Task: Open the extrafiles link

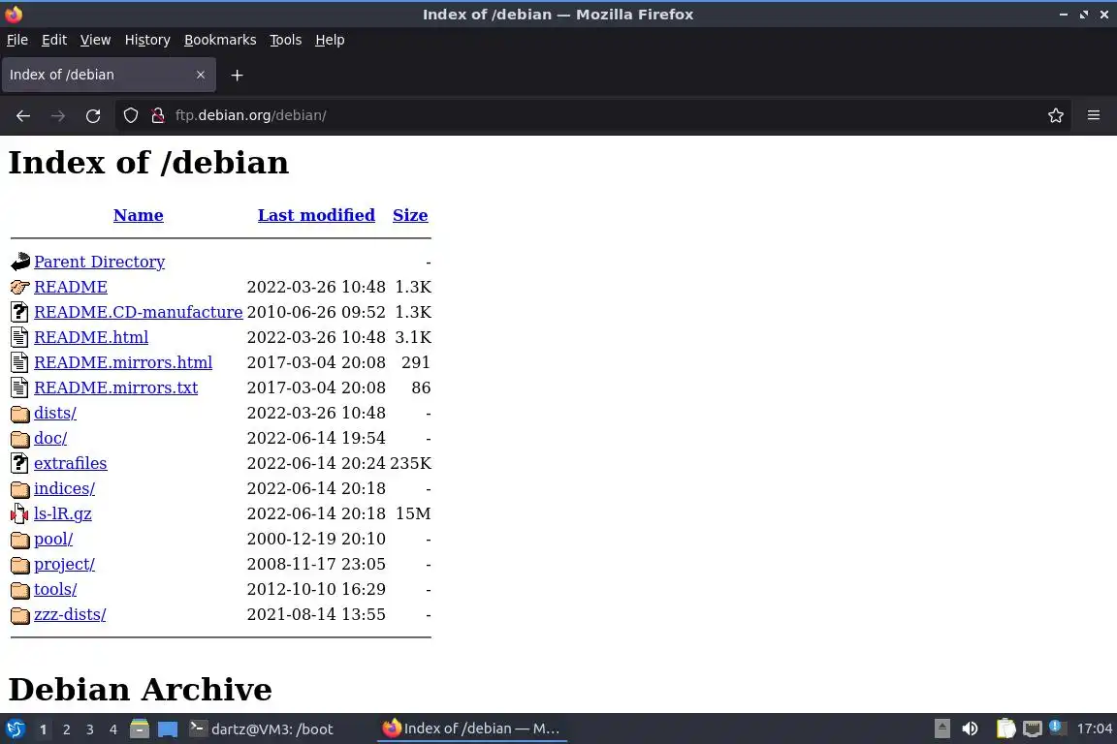Action: tap(71, 463)
